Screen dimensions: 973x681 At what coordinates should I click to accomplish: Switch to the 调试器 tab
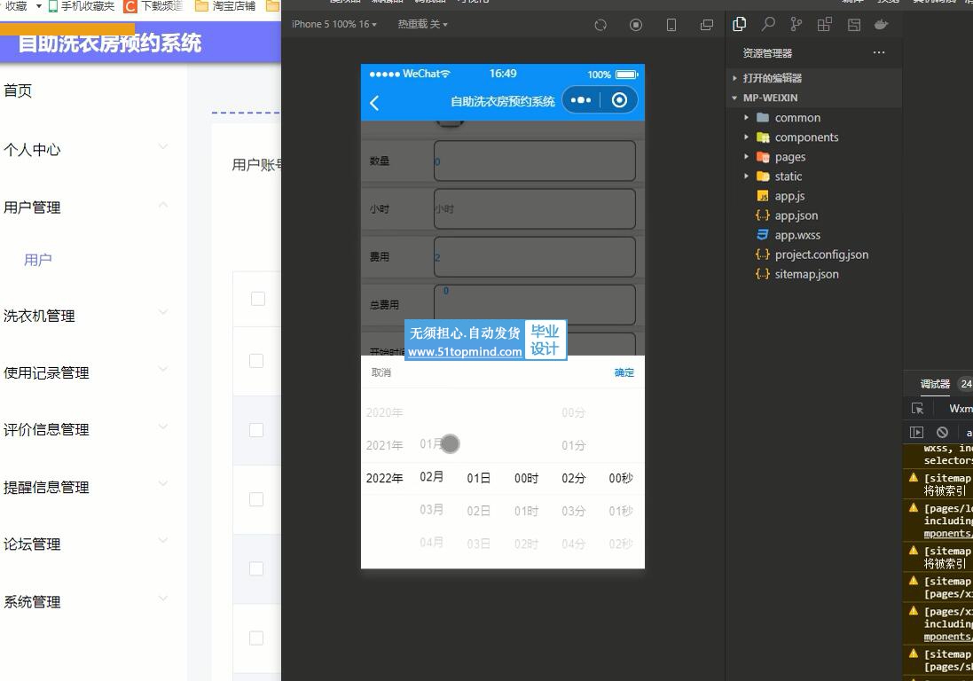pos(935,384)
